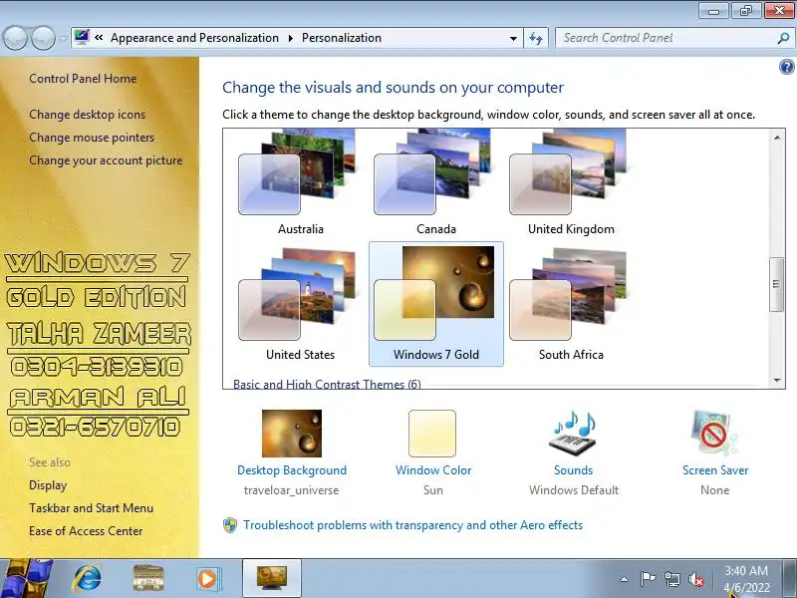Click the address bar monitor icon

tap(82, 37)
